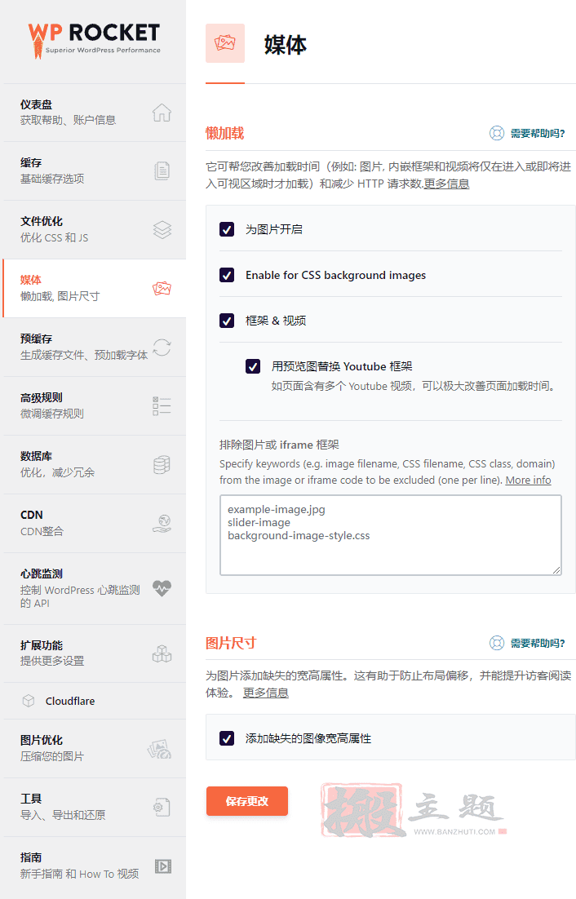
Task: Open the 工具 menu item
Action: tap(95, 808)
